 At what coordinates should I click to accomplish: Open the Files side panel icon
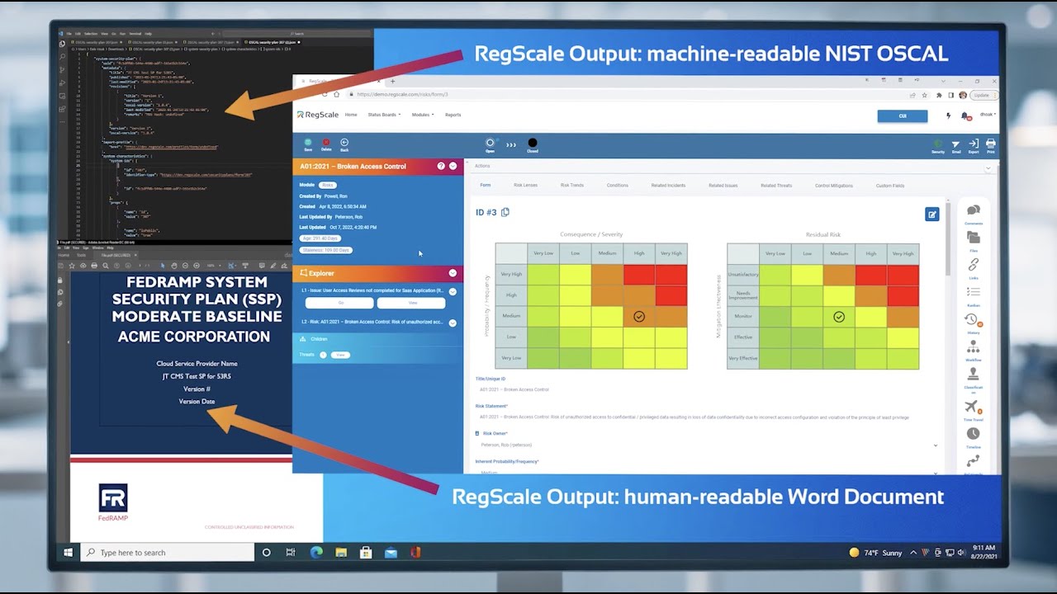point(974,238)
